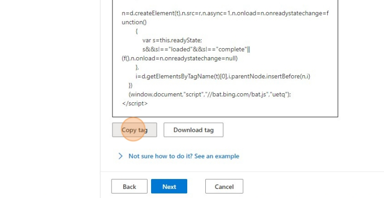Click the getElementsByTagName code line
The height and width of the screenshot is (198, 384).
(223, 76)
